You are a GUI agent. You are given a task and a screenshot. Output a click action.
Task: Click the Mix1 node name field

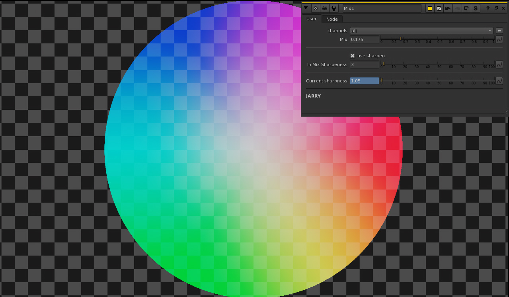pyautogui.click(x=381, y=8)
